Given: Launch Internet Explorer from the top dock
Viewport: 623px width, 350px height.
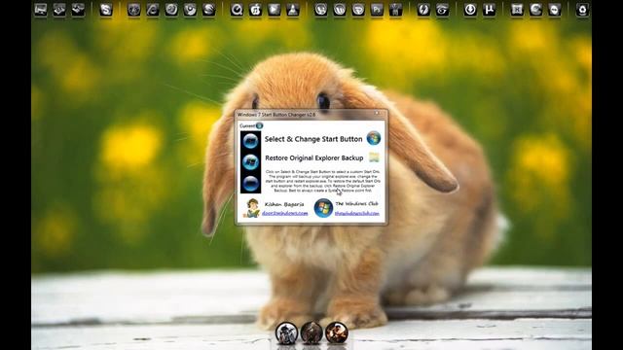Looking at the screenshot, I should (x=153, y=10).
